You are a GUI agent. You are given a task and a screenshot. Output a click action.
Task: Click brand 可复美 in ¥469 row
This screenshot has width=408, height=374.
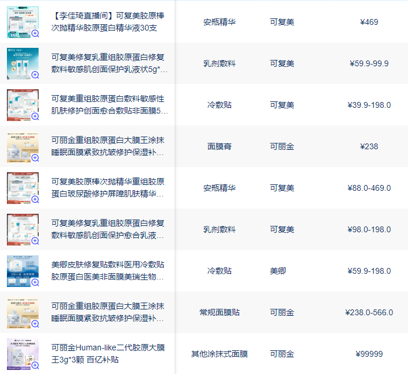point(282,22)
